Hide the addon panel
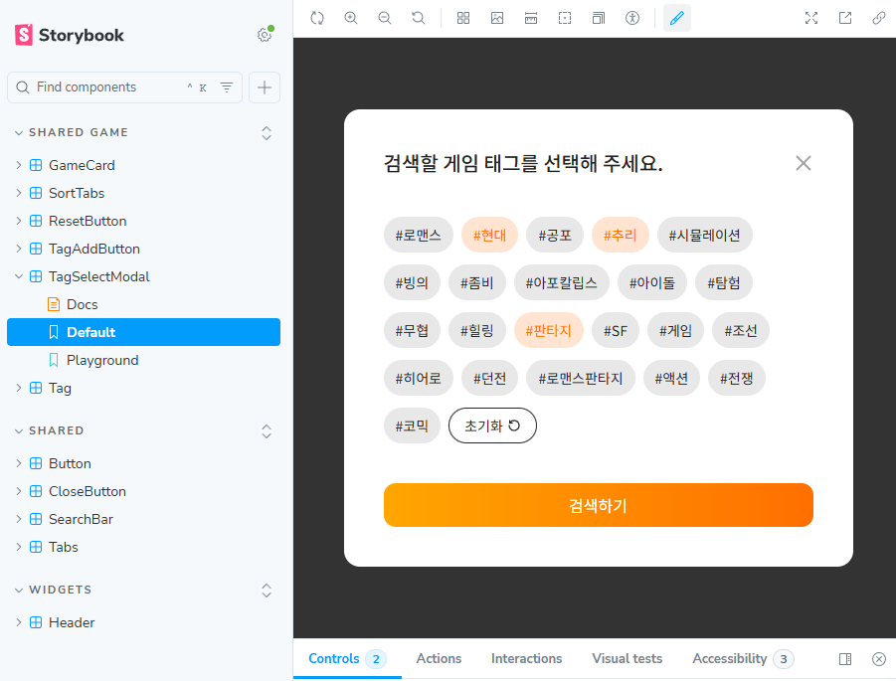 tap(879, 659)
